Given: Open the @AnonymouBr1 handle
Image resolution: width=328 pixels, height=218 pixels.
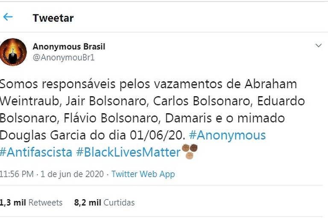Looking at the screenshot, I should click(x=64, y=57).
